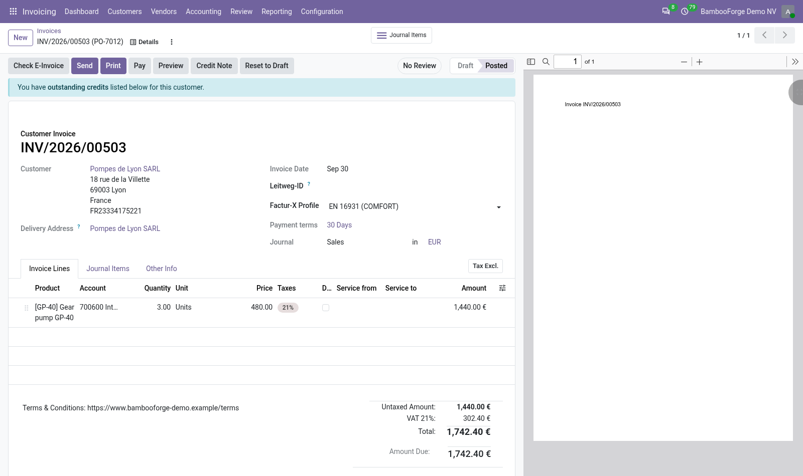Open the user avatar menu

coord(788,12)
